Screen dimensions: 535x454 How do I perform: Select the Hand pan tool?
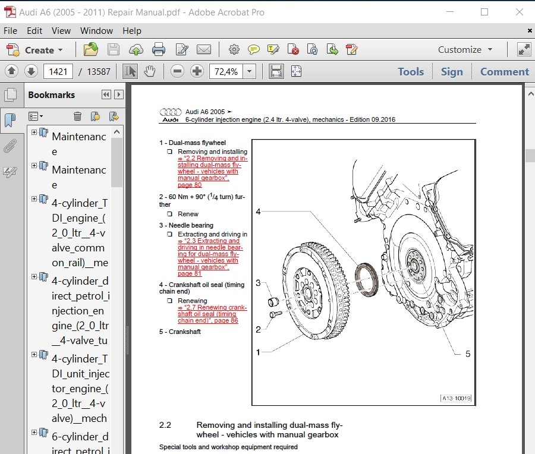coord(149,72)
